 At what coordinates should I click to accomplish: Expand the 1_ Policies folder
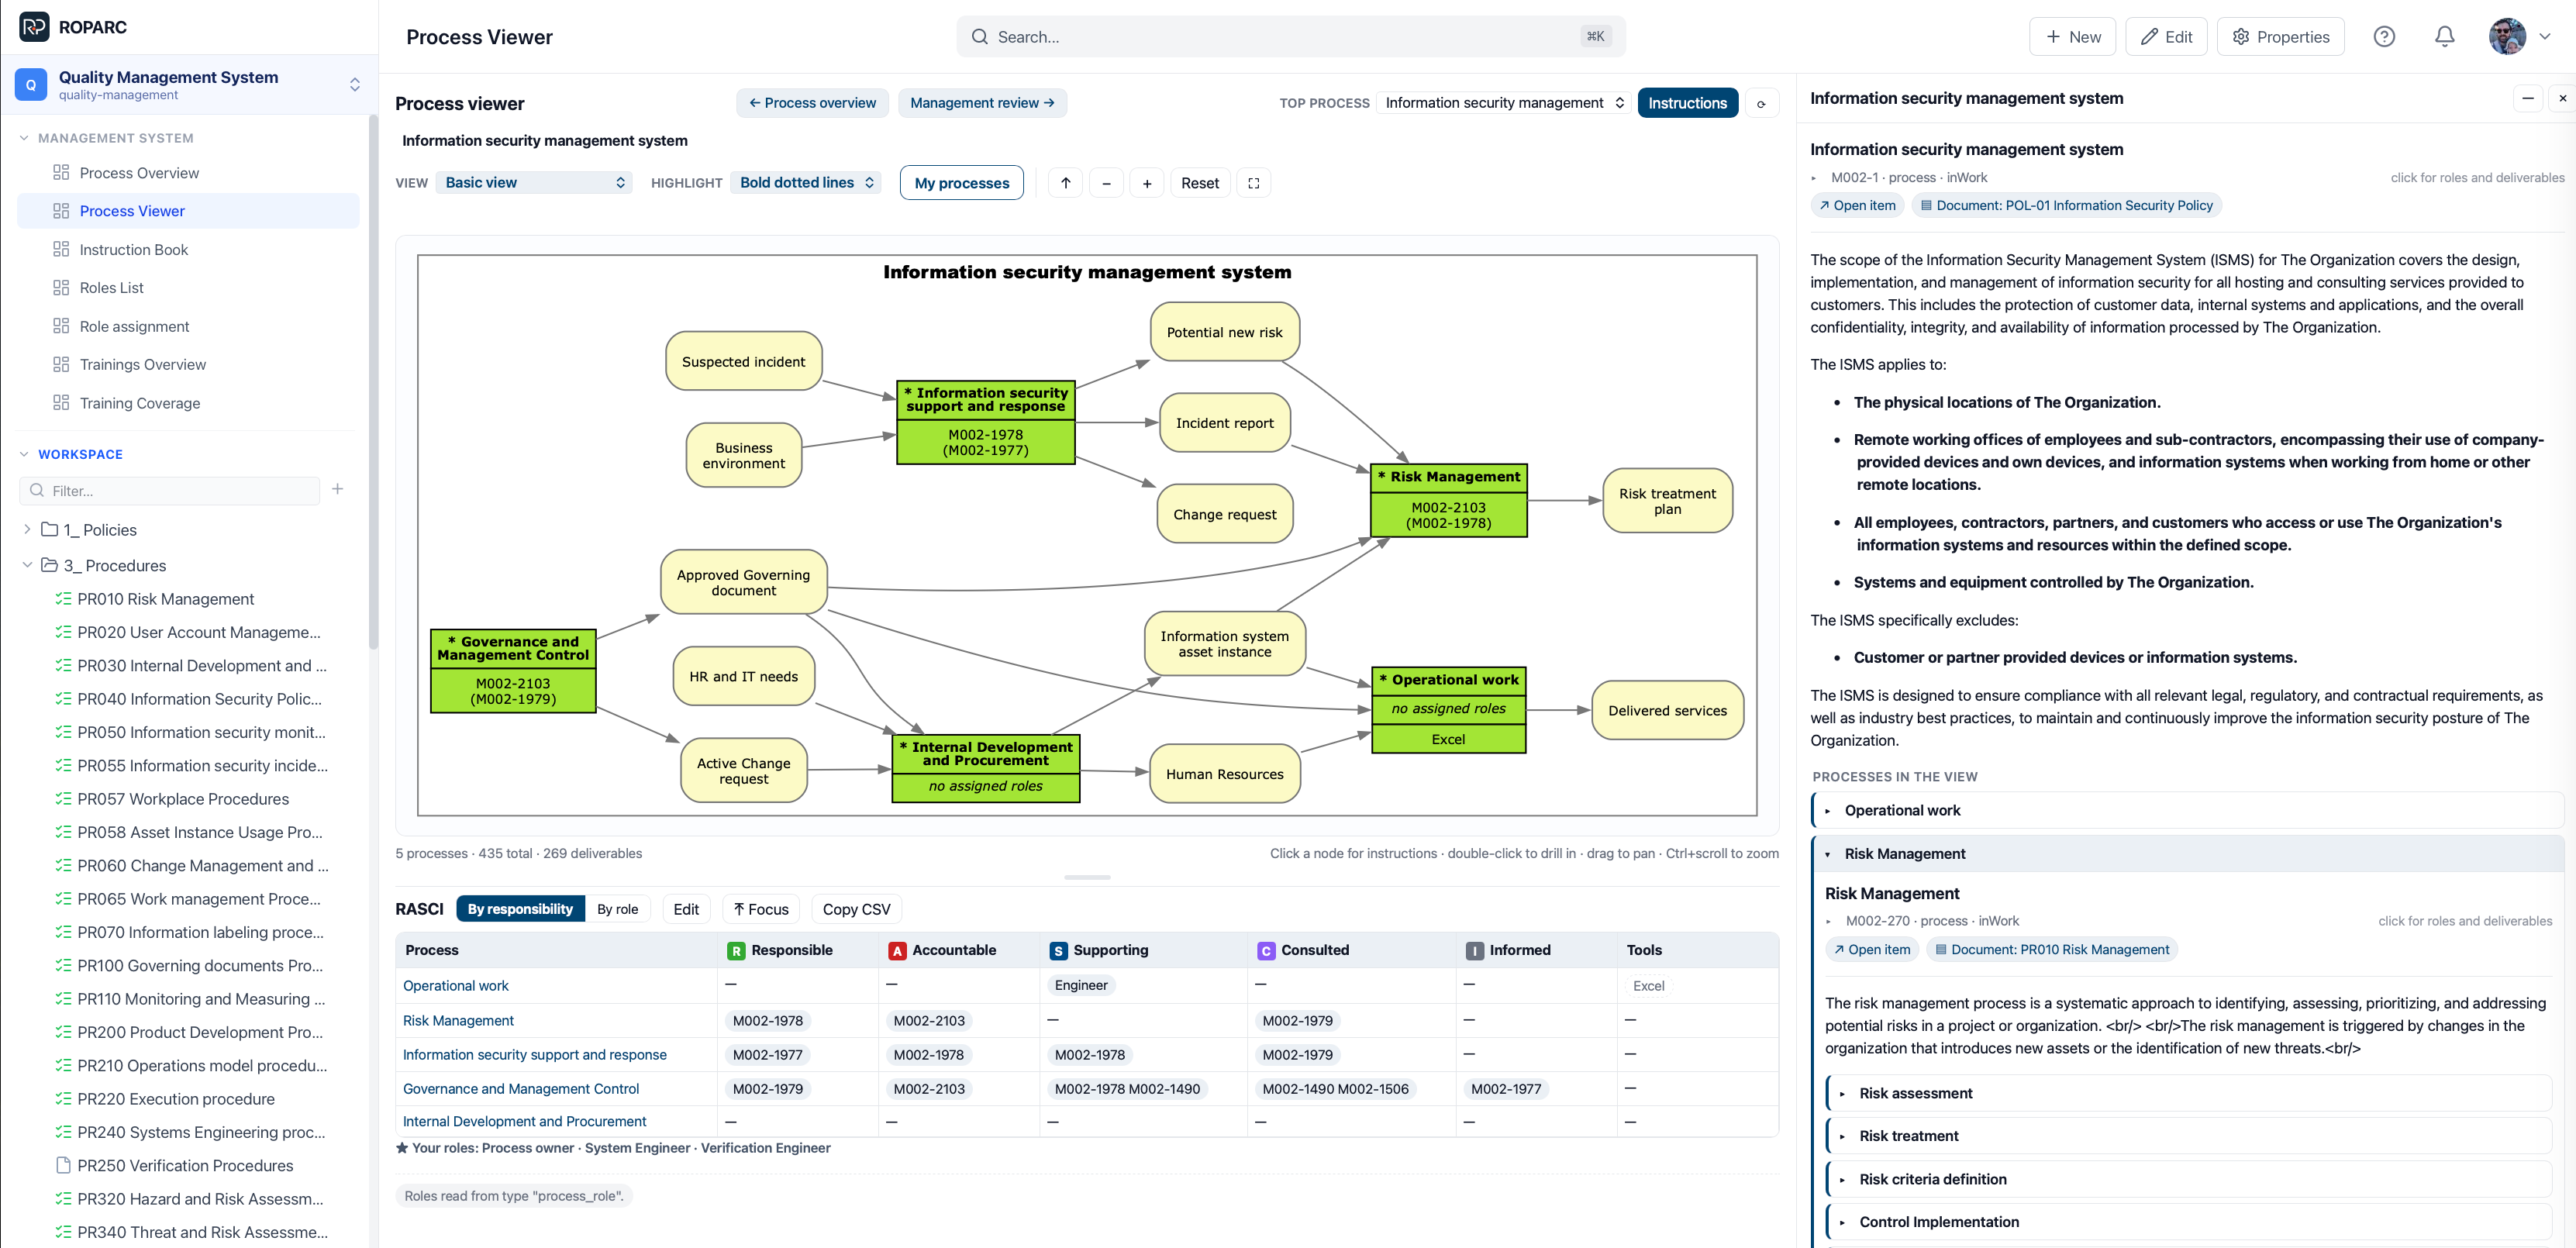pos(27,529)
